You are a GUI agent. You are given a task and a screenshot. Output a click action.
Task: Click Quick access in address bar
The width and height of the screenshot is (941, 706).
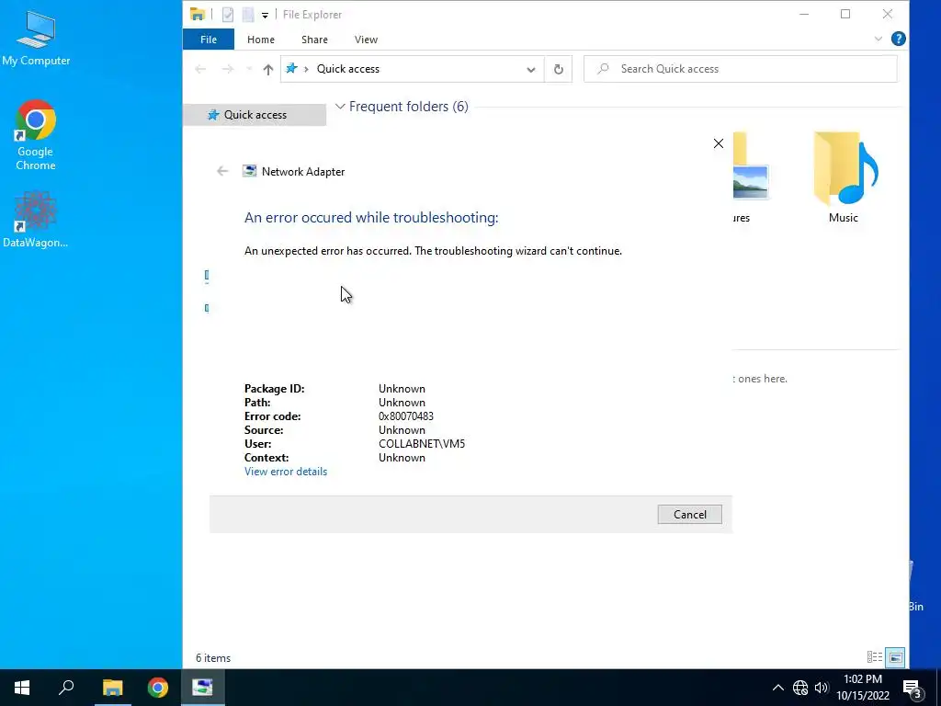pyautogui.click(x=348, y=69)
